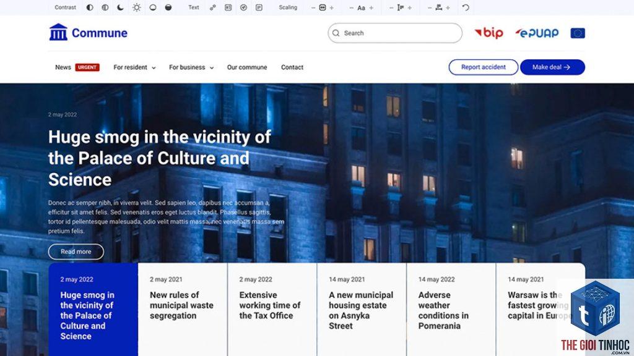Image resolution: width=634 pixels, height=356 pixels.
Task: Open the bip logo link
Action: coord(489,33)
